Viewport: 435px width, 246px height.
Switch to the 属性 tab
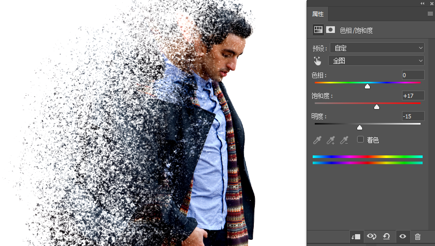click(318, 14)
